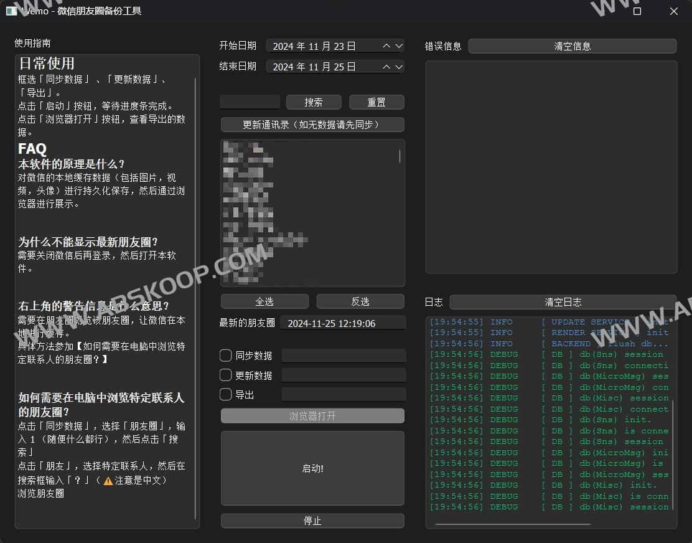Click the down stepper on 结束日期
The height and width of the screenshot is (543, 692).
tap(399, 66)
